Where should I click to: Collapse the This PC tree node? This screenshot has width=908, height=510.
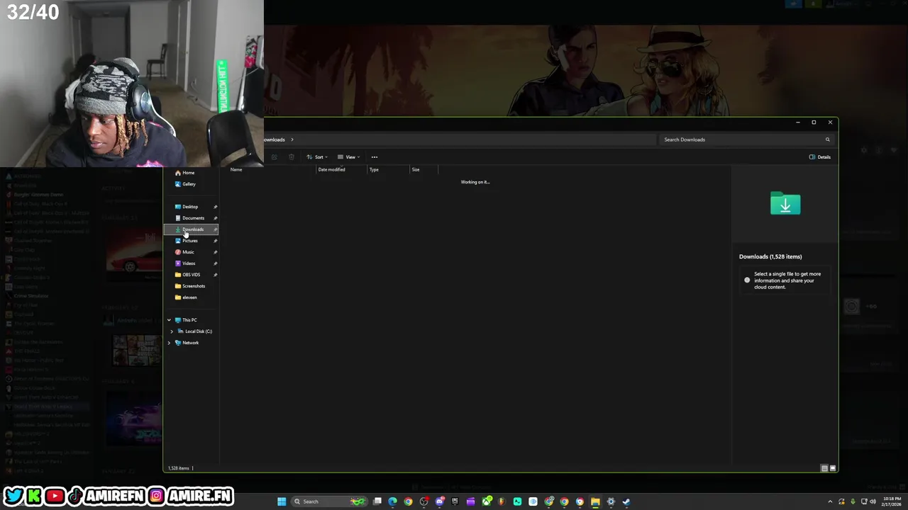[x=169, y=320]
